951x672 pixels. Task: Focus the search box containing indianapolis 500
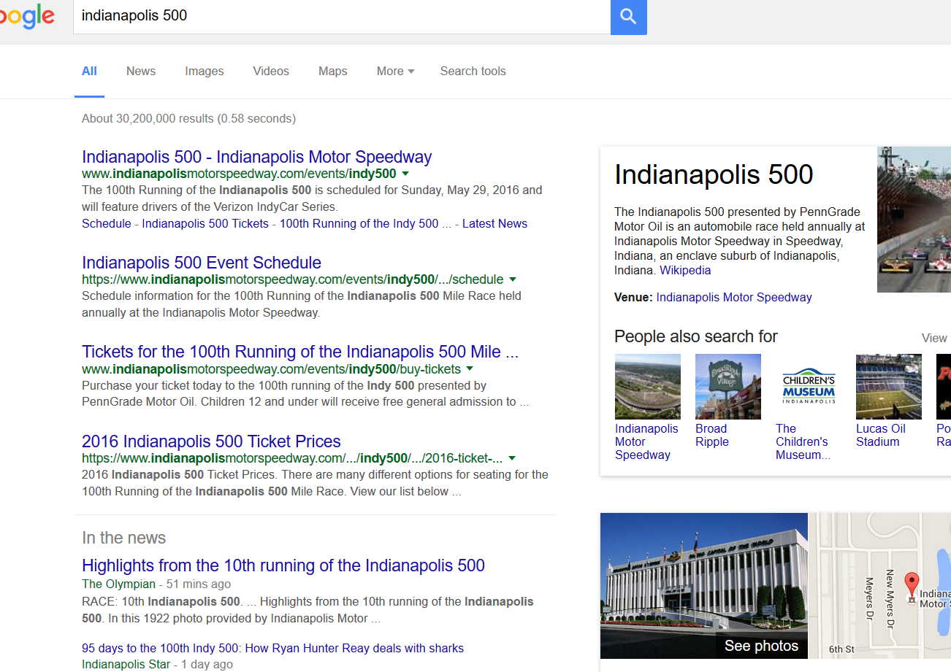[342, 16]
